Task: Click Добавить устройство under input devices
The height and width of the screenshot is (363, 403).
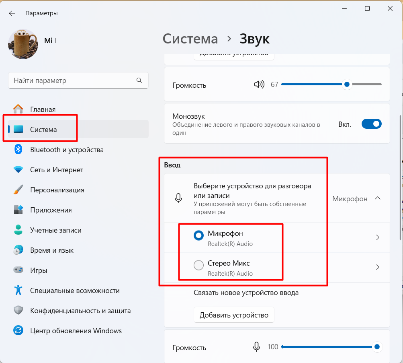Action: click(x=234, y=315)
